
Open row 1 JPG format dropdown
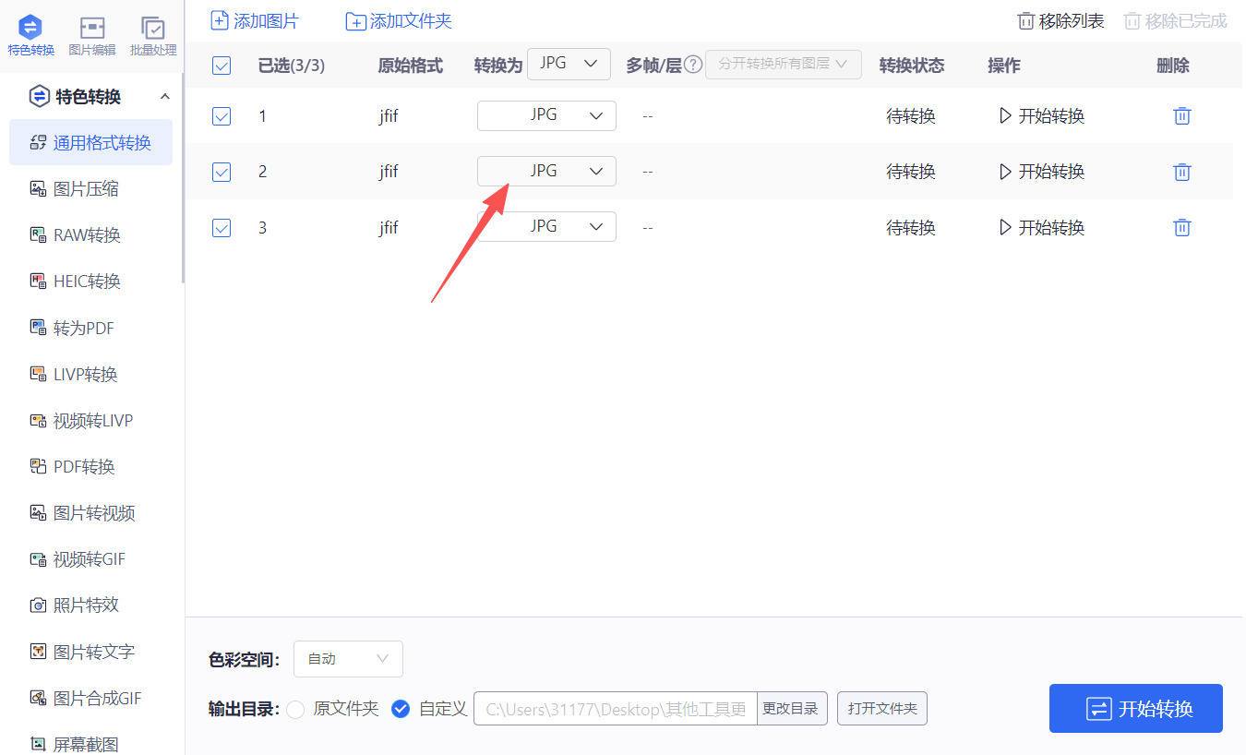546,116
